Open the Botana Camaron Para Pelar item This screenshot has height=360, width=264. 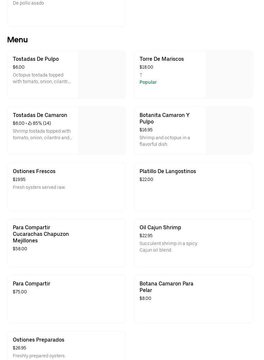[x=193, y=299]
